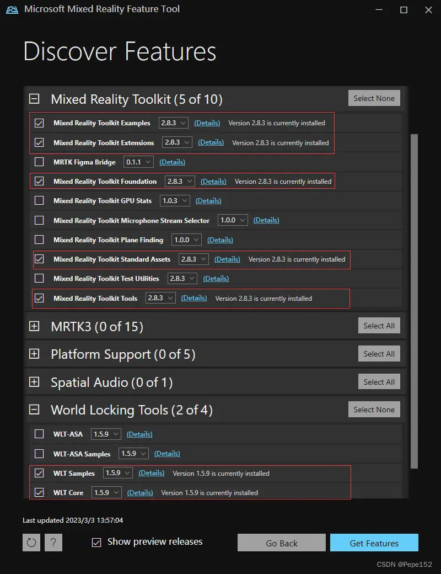Collapse the World Locking Tools section
Screen dimensions: 441x574
[34, 410]
